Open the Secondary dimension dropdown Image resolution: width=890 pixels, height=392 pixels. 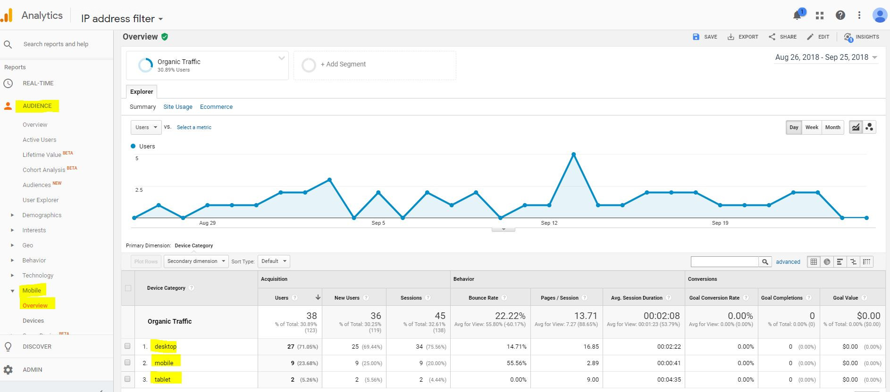click(196, 261)
